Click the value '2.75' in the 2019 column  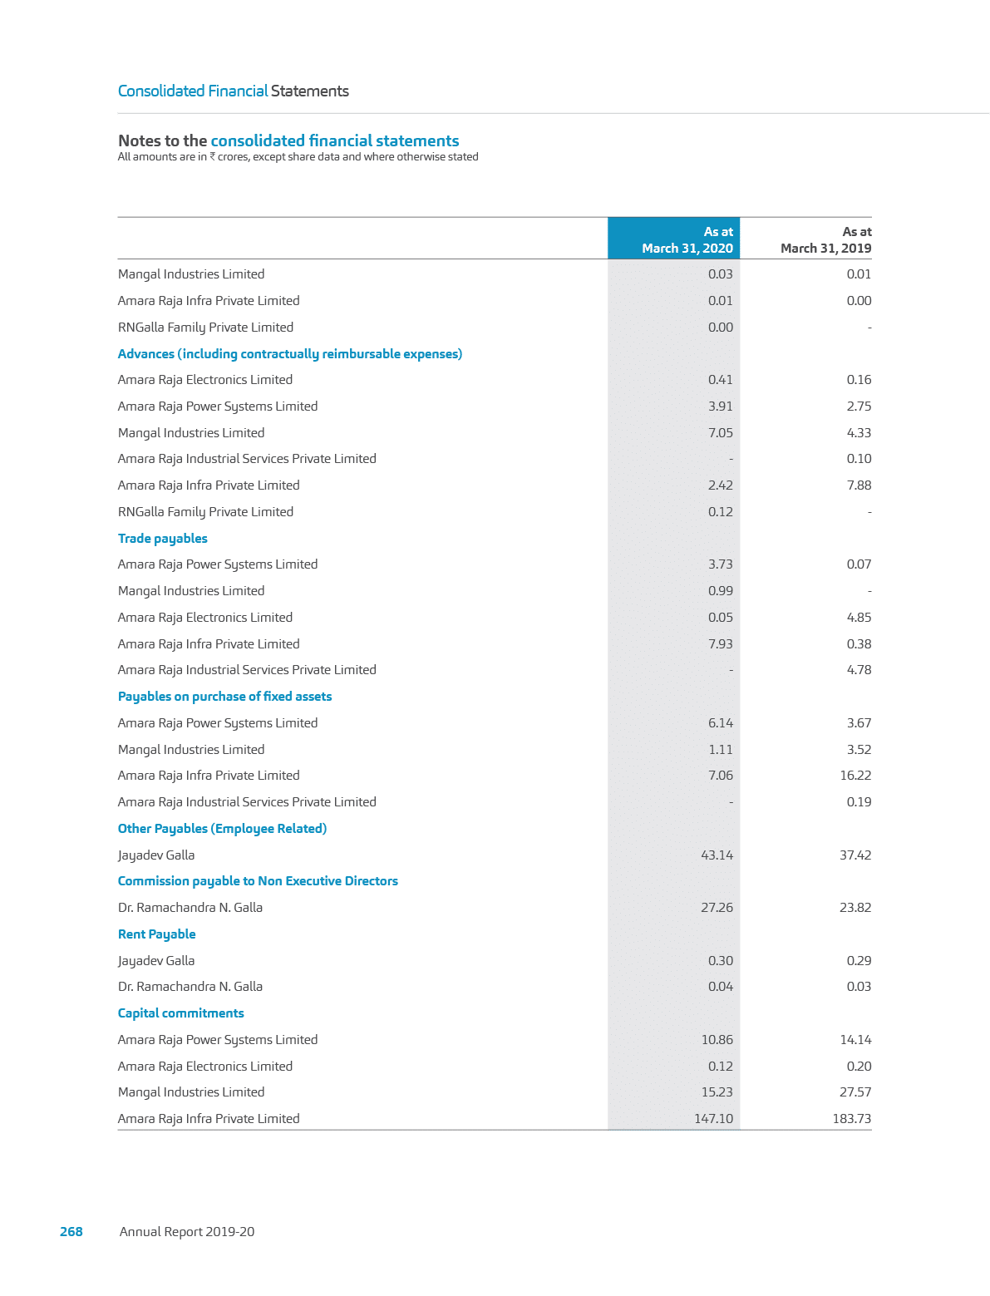(859, 407)
